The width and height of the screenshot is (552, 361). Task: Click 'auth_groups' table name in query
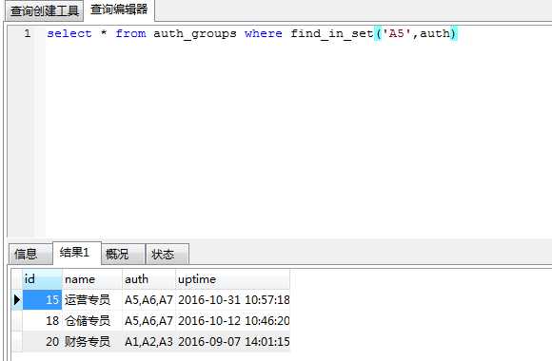[195, 34]
